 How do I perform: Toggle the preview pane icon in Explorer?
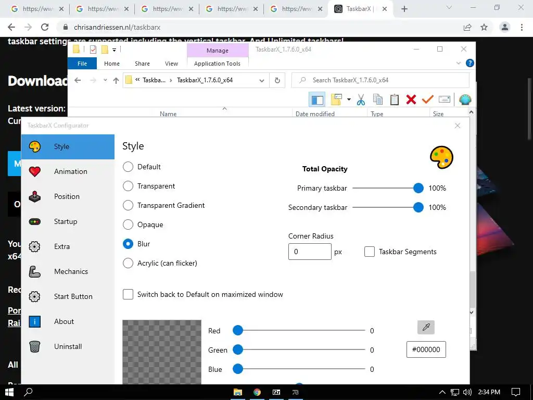coord(317,99)
